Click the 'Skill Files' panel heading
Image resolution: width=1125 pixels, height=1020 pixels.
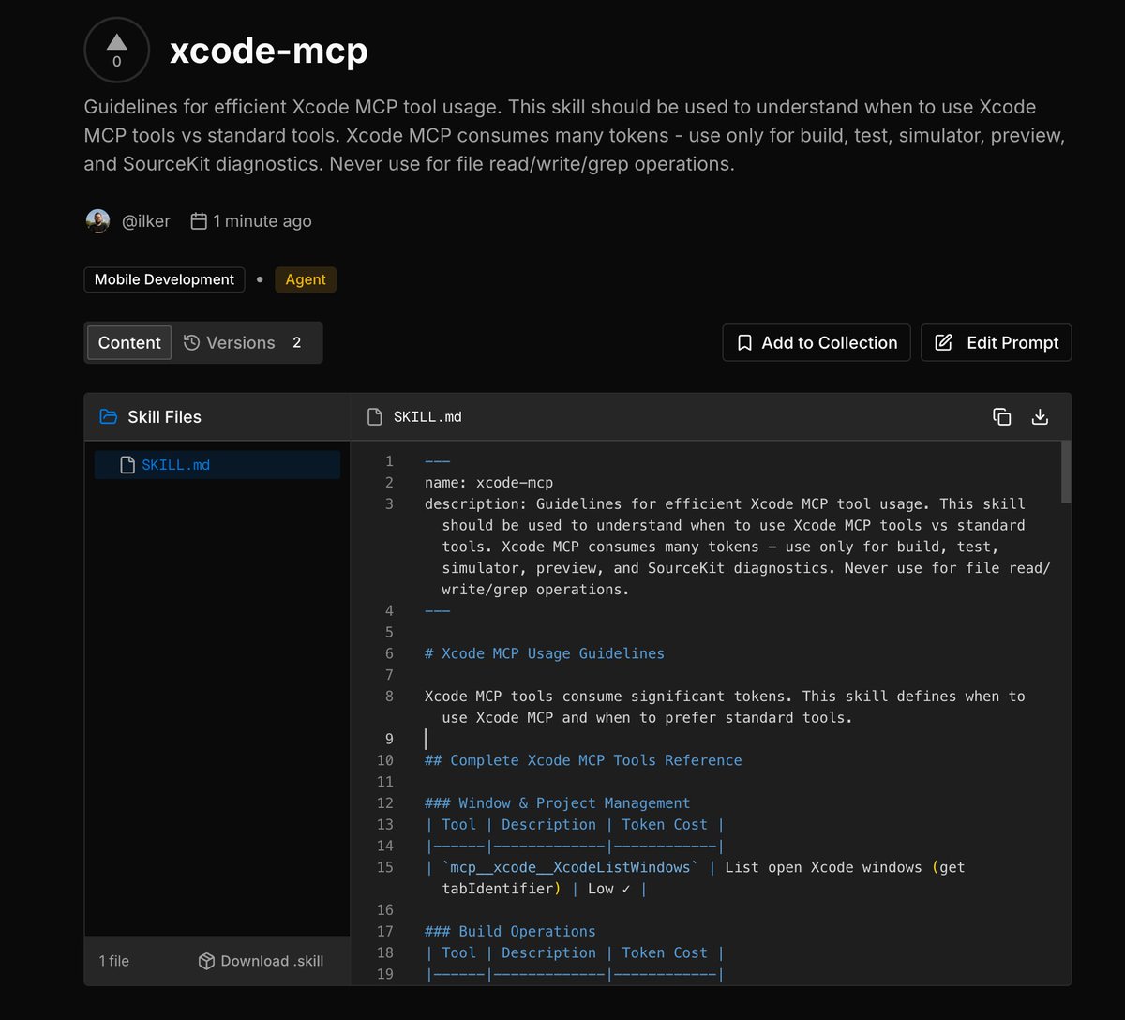pyautogui.click(x=165, y=417)
